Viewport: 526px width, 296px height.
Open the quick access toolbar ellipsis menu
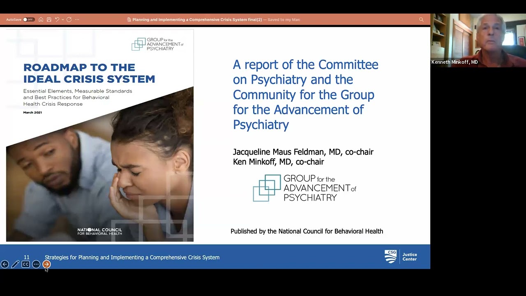coord(77,19)
